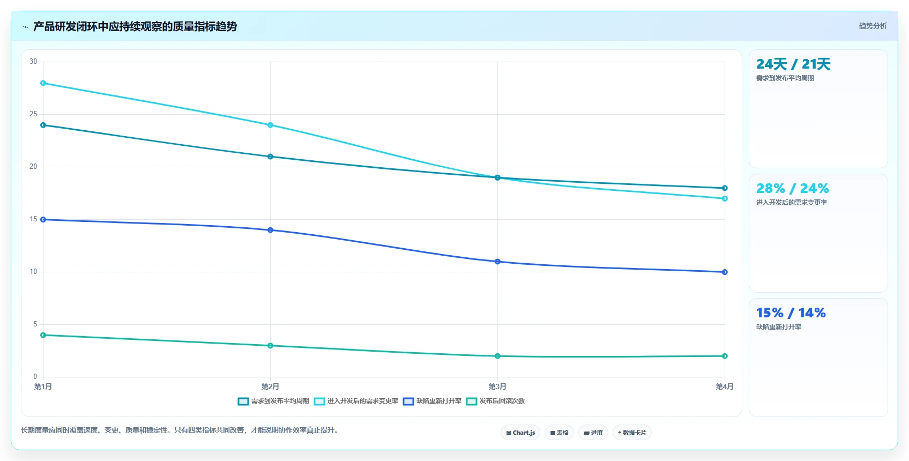909x461 pixels.
Task: Click the 第2月 point on the blue 缺陷重新打开率 line
Action: (x=270, y=230)
